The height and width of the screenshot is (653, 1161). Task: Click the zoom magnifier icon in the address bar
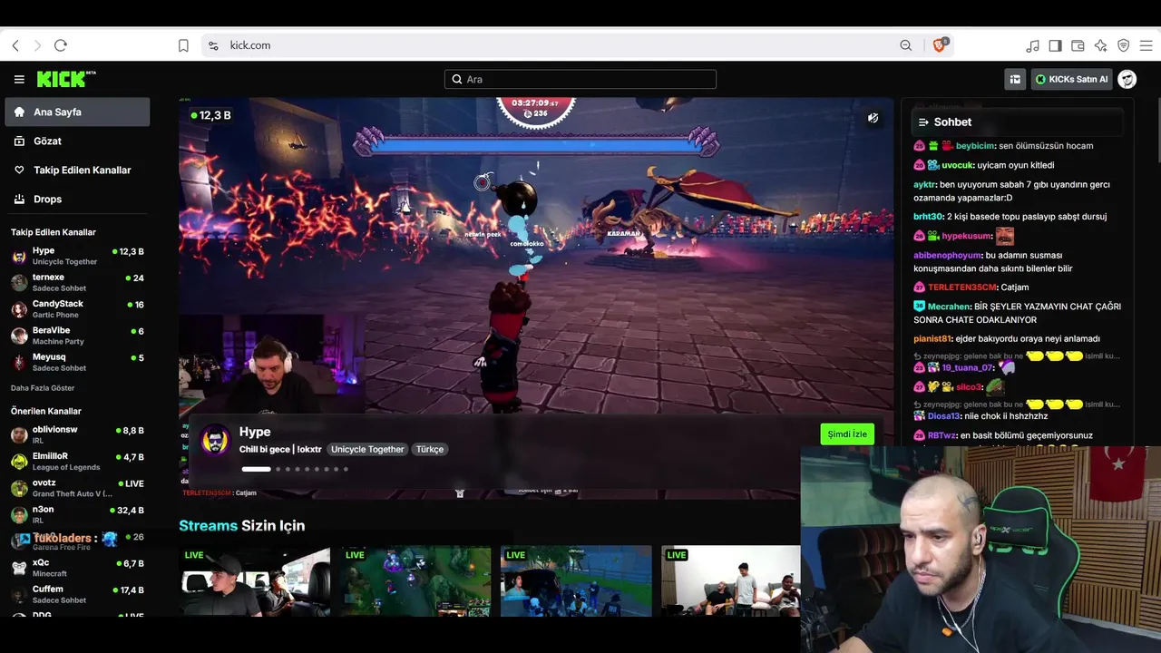tap(906, 45)
